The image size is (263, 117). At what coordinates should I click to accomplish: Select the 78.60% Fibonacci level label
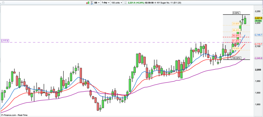[236, 48]
